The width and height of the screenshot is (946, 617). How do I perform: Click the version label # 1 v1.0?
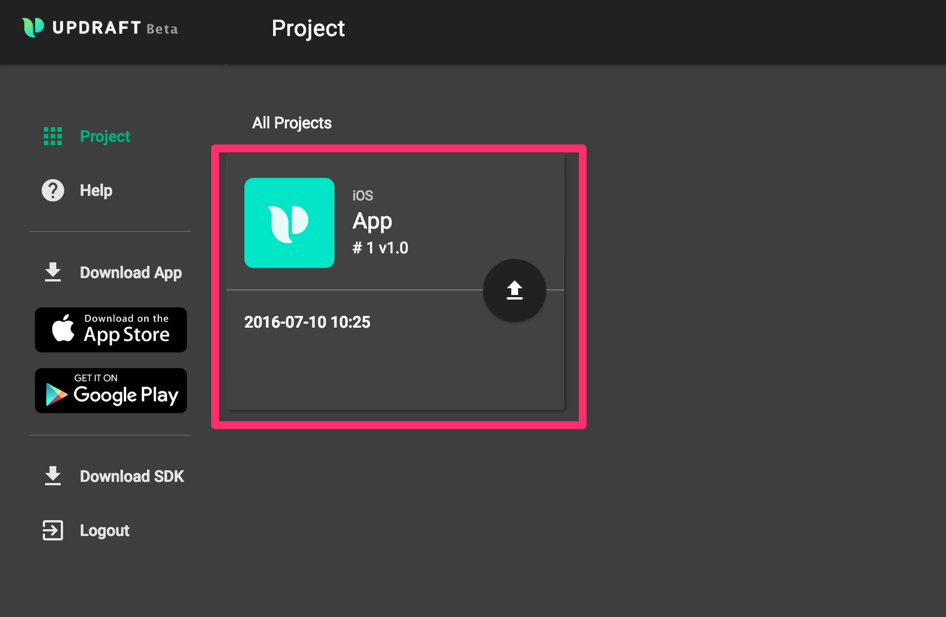[380, 248]
